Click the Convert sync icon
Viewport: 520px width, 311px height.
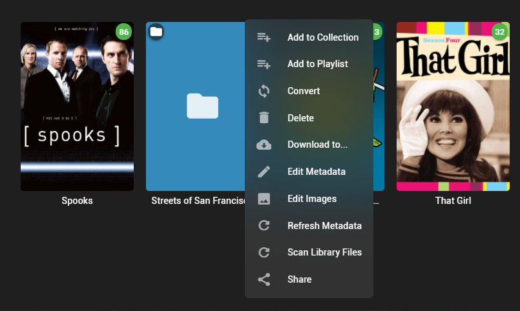pos(264,91)
